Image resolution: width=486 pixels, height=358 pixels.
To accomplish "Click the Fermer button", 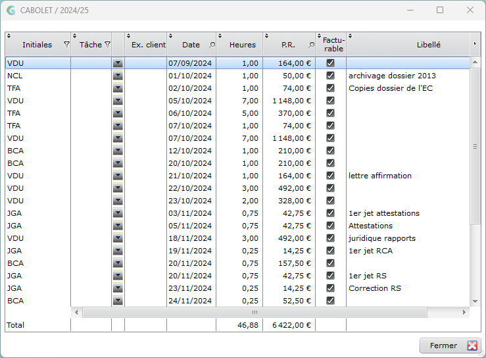I will click(x=450, y=345).
